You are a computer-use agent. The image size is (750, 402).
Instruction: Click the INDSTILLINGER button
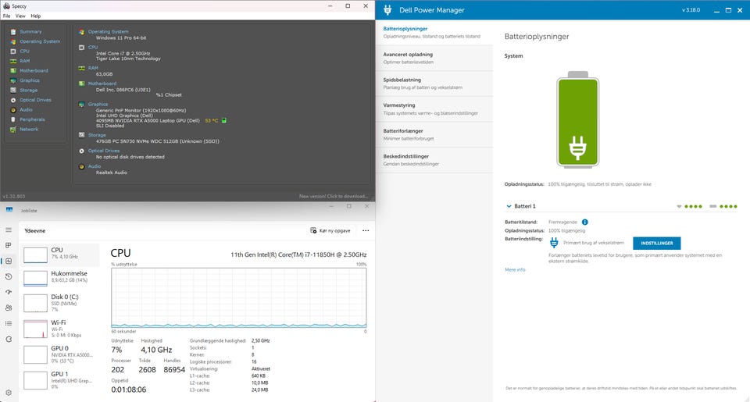(657, 244)
